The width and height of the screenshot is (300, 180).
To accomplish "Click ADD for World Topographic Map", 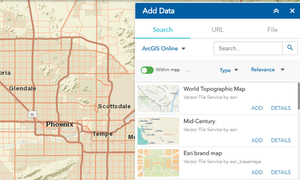I will pos(257,108).
